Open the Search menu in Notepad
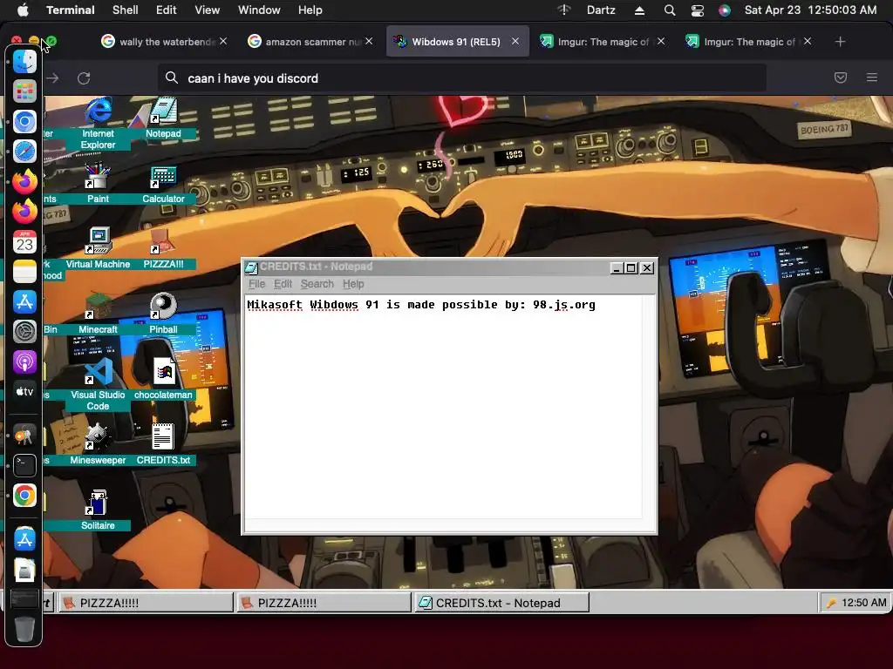The image size is (893, 669). click(x=317, y=284)
